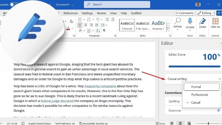Expand the numbering style dropdown arrow
The height and width of the screenshot is (125, 222).
point(93,20)
